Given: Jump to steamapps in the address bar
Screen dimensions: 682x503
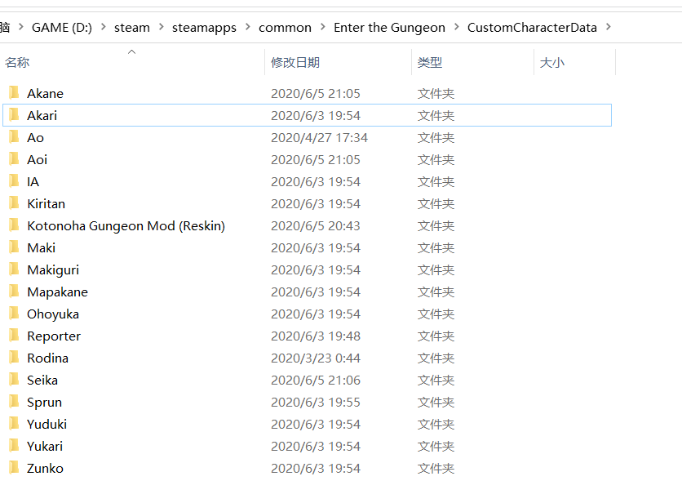Looking at the screenshot, I should [x=204, y=28].
